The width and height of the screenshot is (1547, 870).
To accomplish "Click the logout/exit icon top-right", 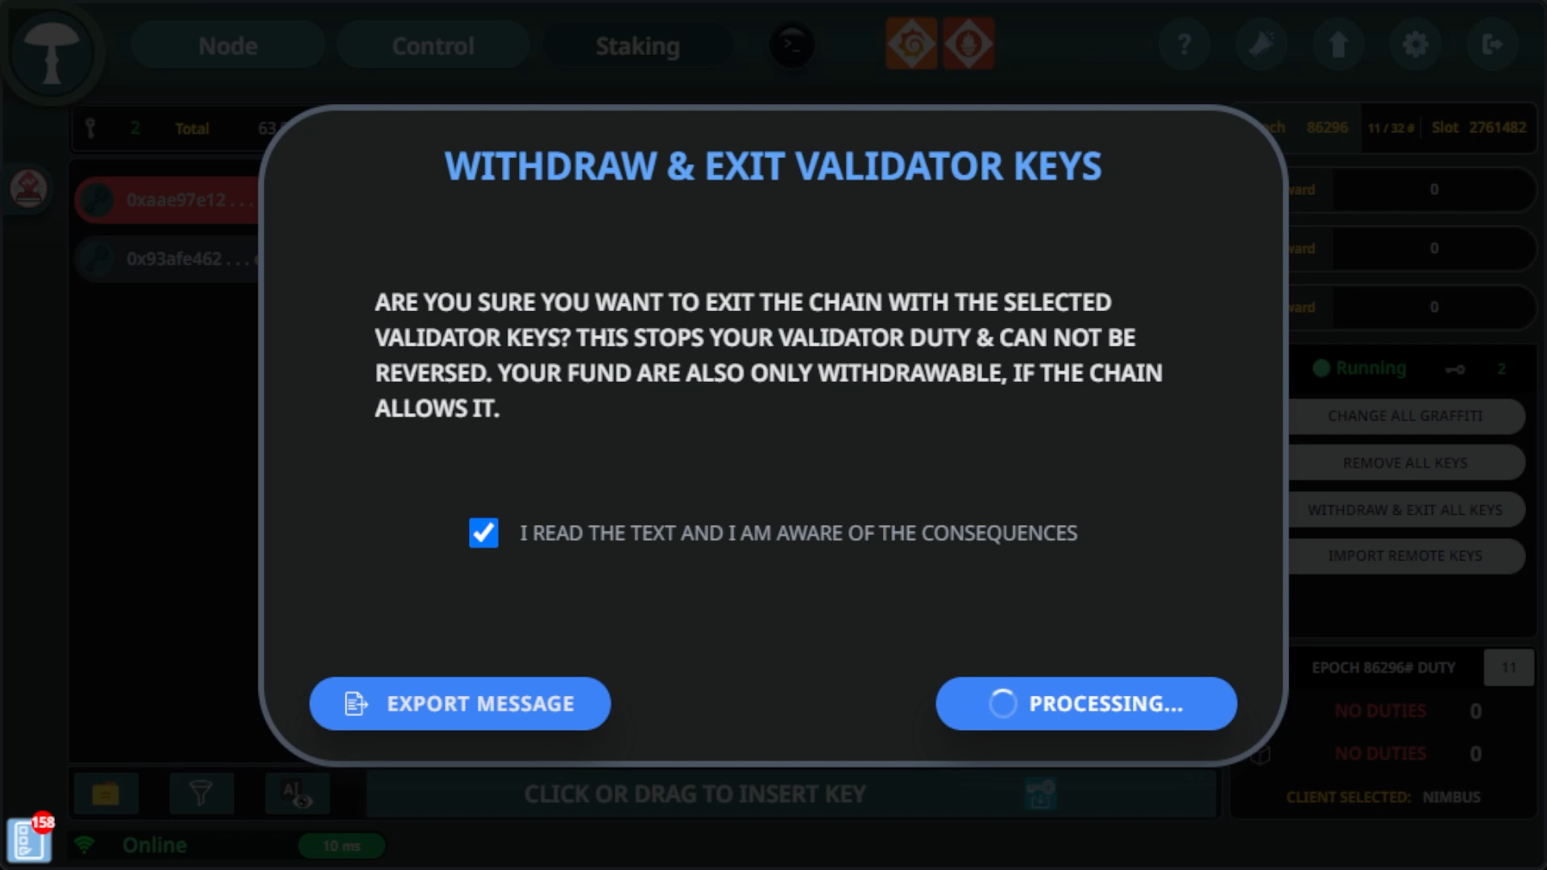I will (x=1493, y=44).
